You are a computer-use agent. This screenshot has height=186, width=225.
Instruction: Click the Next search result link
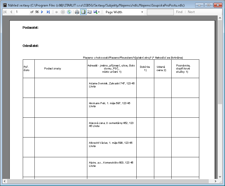[x=191, y=12]
